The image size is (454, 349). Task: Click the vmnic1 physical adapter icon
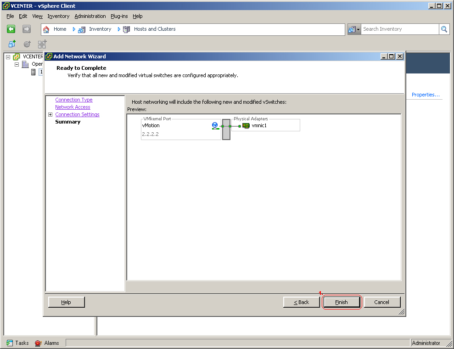tap(246, 125)
